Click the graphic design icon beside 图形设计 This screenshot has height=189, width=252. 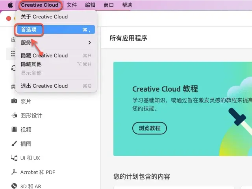[x=14, y=115]
